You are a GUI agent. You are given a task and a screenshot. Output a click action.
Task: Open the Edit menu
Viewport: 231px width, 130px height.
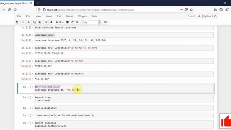coord(28,16)
